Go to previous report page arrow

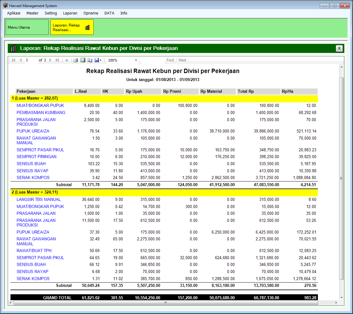pyautogui.click(x=21, y=60)
